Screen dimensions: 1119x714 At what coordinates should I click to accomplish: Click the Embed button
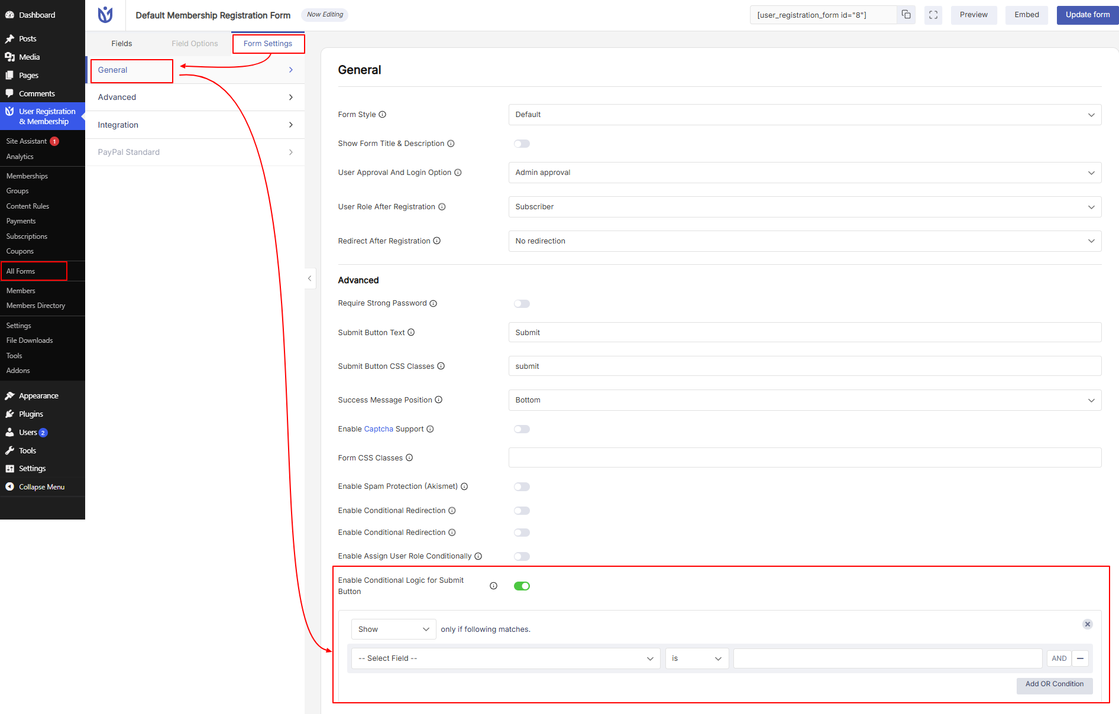point(1027,15)
